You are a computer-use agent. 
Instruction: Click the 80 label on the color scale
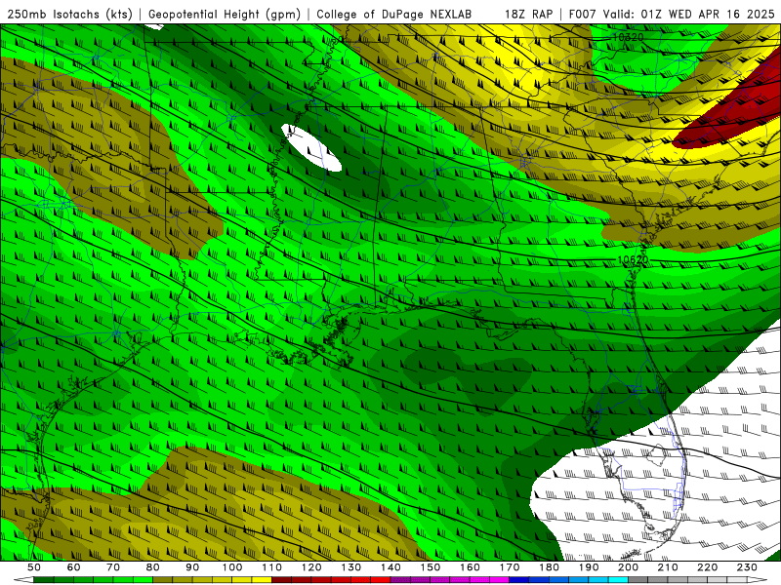point(153,567)
